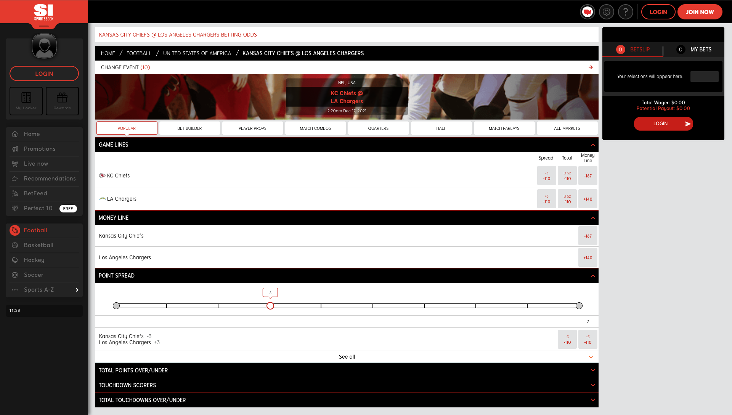Open the My Bets tab

coord(694,49)
